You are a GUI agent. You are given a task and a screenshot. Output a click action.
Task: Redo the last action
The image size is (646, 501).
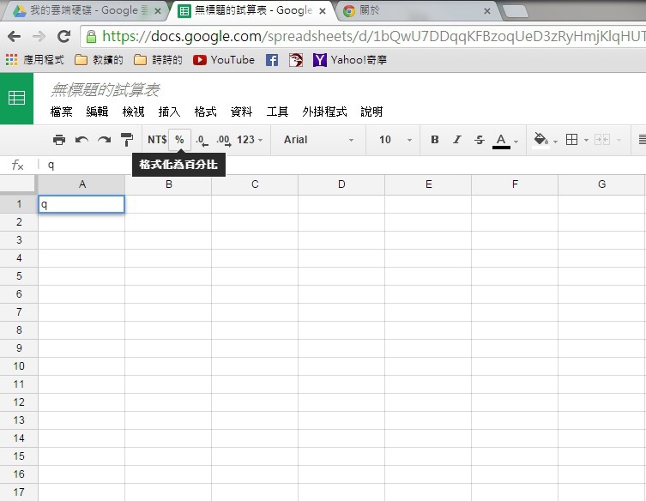pos(104,140)
